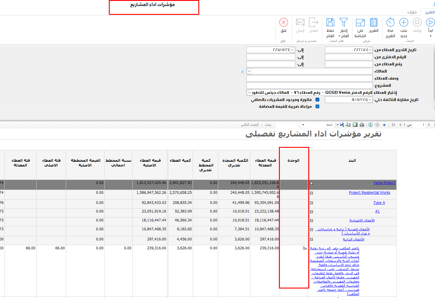Click the export save disk icon in report viewer
This screenshot has width=435, height=298.
point(342,125)
